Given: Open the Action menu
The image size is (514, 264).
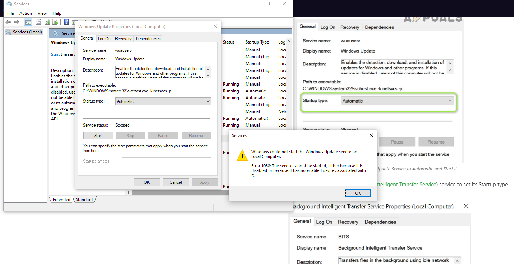Looking at the screenshot, I should (26, 13).
